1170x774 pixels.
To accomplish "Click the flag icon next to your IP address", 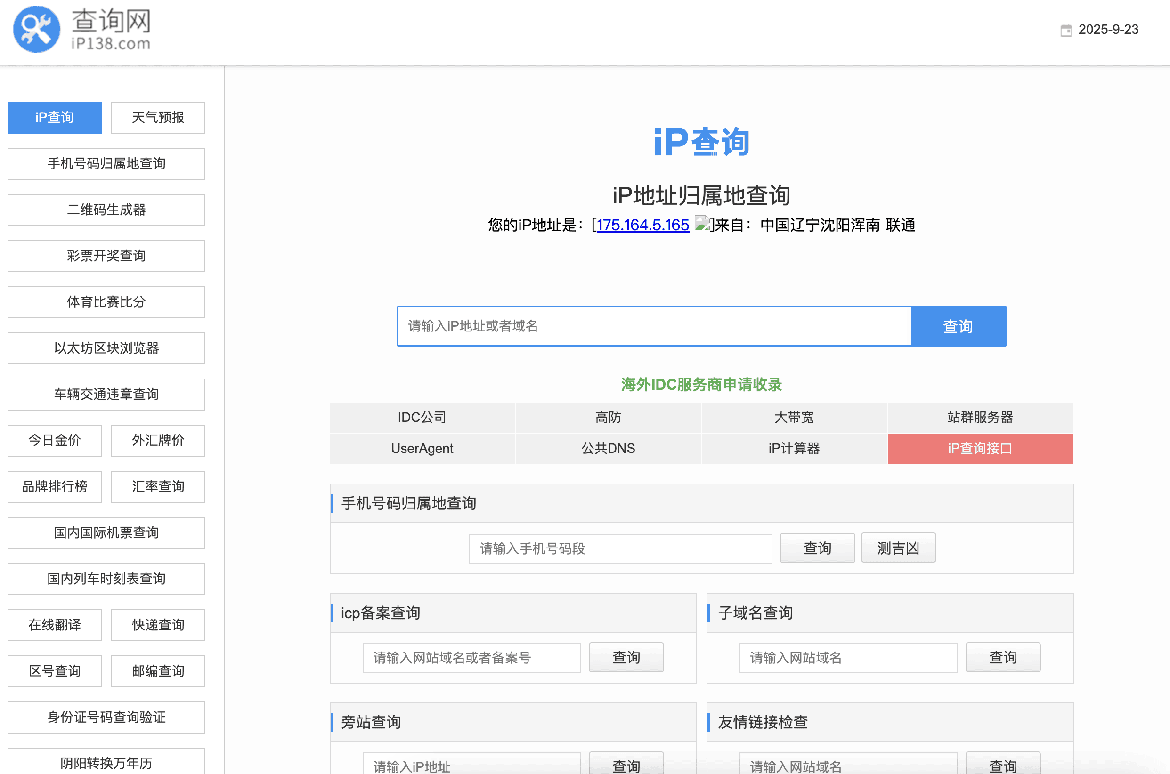I will tap(702, 224).
